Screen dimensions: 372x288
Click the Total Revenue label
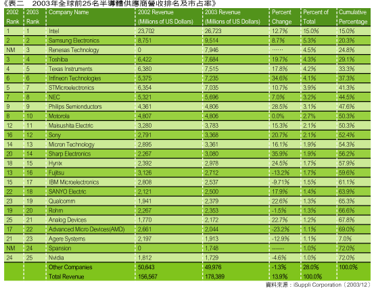click(66, 277)
